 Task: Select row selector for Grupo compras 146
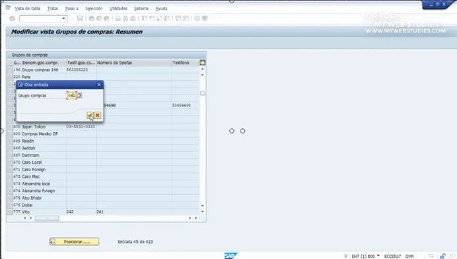point(10,70)
